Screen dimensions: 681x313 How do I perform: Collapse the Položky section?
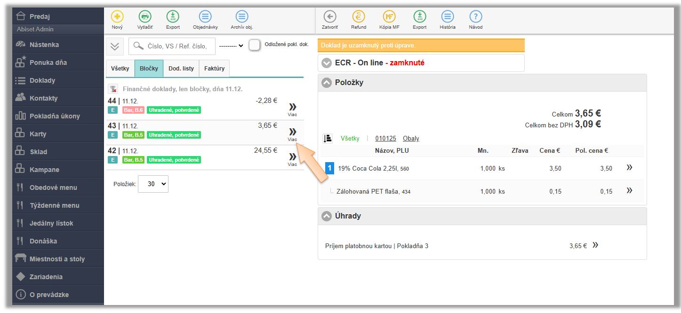(327, 83)
